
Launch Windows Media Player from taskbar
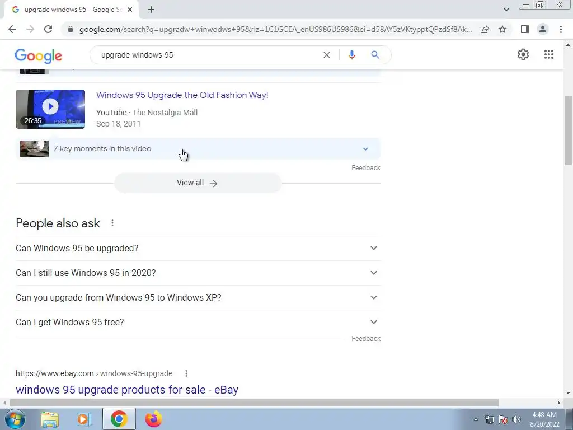click(x=84, y=419)
